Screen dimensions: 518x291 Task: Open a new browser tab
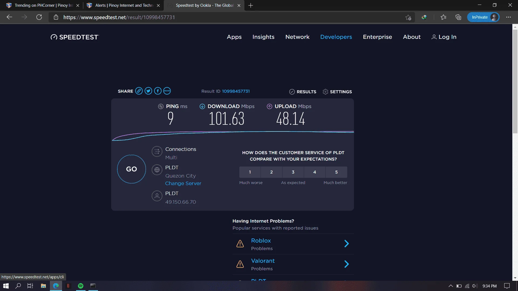pyautogui.click(x=251, y=5)
